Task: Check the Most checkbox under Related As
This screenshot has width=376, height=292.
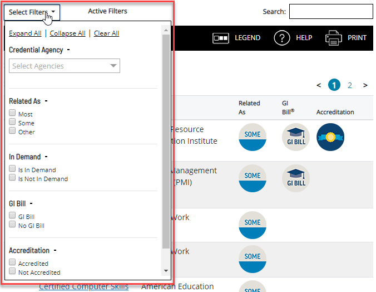Action: pos(12,114)
